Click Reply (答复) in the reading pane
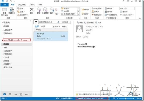 coord(80,23)
